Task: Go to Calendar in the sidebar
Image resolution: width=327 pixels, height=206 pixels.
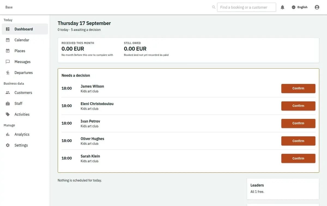Action: pyautogui.click(x=25, y=40)
